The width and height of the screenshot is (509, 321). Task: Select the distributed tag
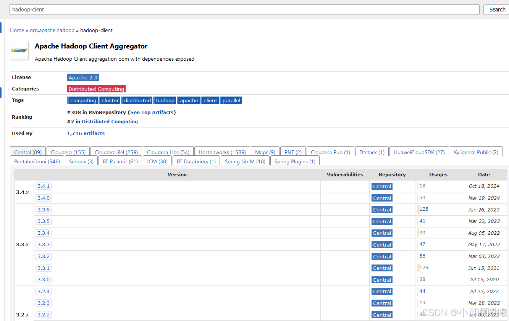tap(137, 100)
